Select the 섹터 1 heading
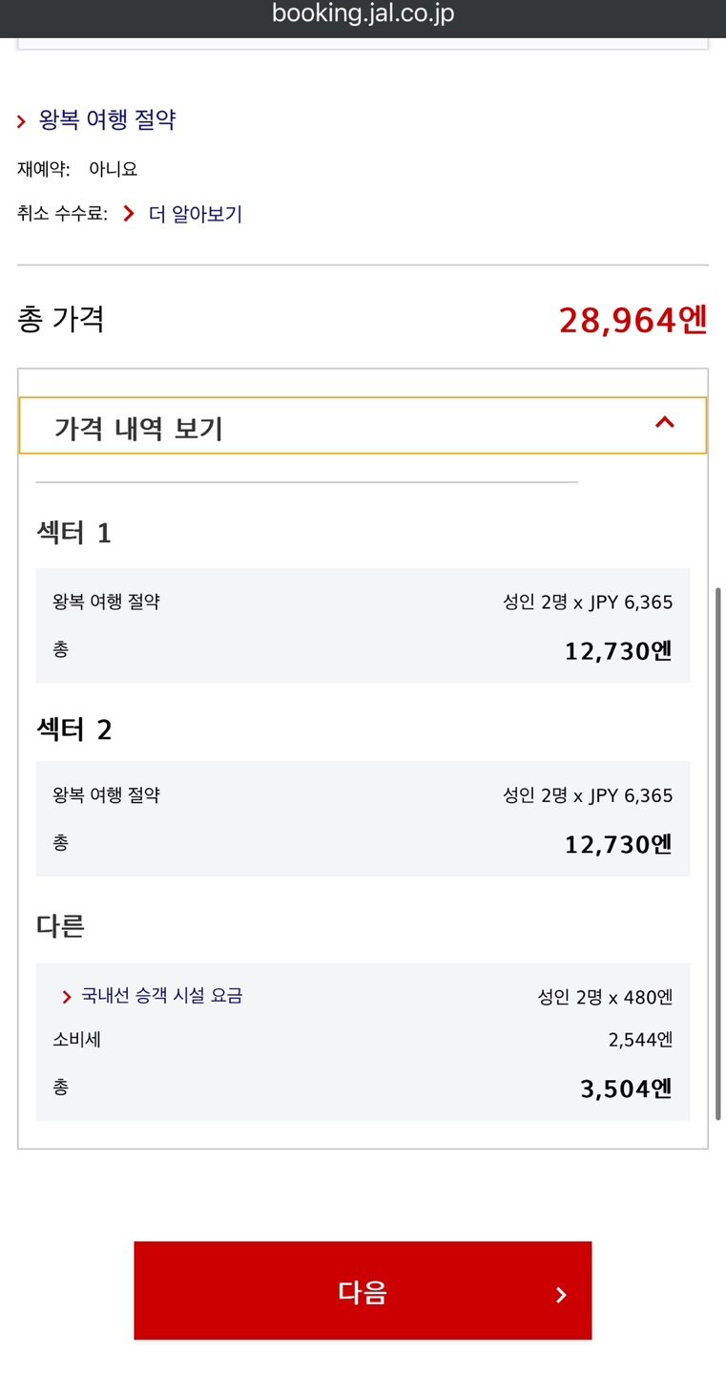This screenshot has height=1375, width=726. 73,533
